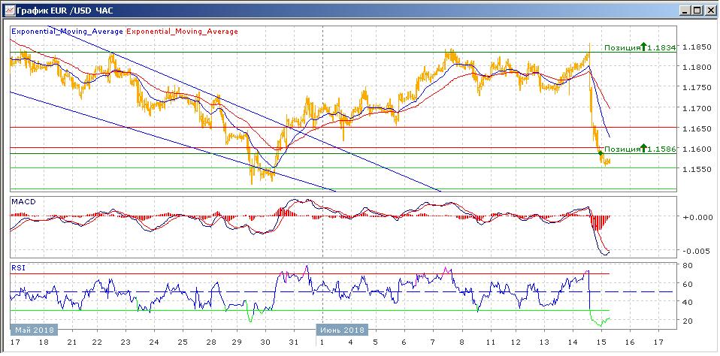
Task: Click date label 4 on time axis
Action: (350, 342)
